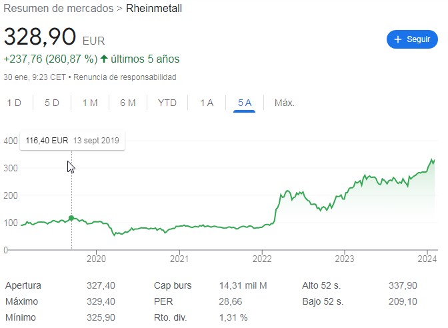This screenshot has width=448, height=328.
Task: Click the 2023 label on the chart axis
Action: 345,259
